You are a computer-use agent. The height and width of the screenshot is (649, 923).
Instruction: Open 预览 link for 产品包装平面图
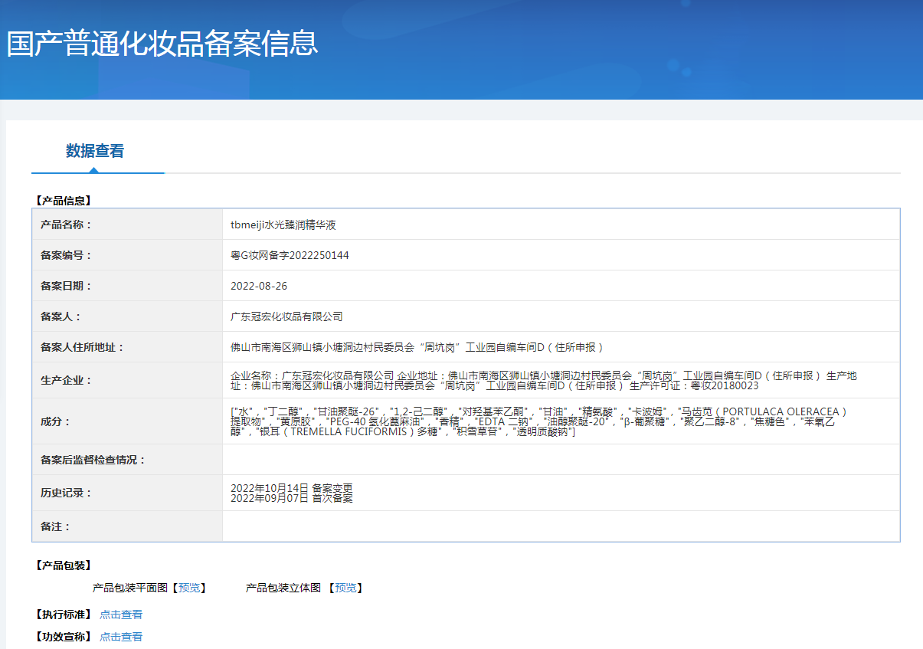coord(189,588)
